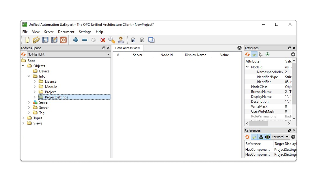Image resolution: width=317 pixels, height=181 pixels.
Task: Open the No Highlight dropdown
Action: [68, 54]
